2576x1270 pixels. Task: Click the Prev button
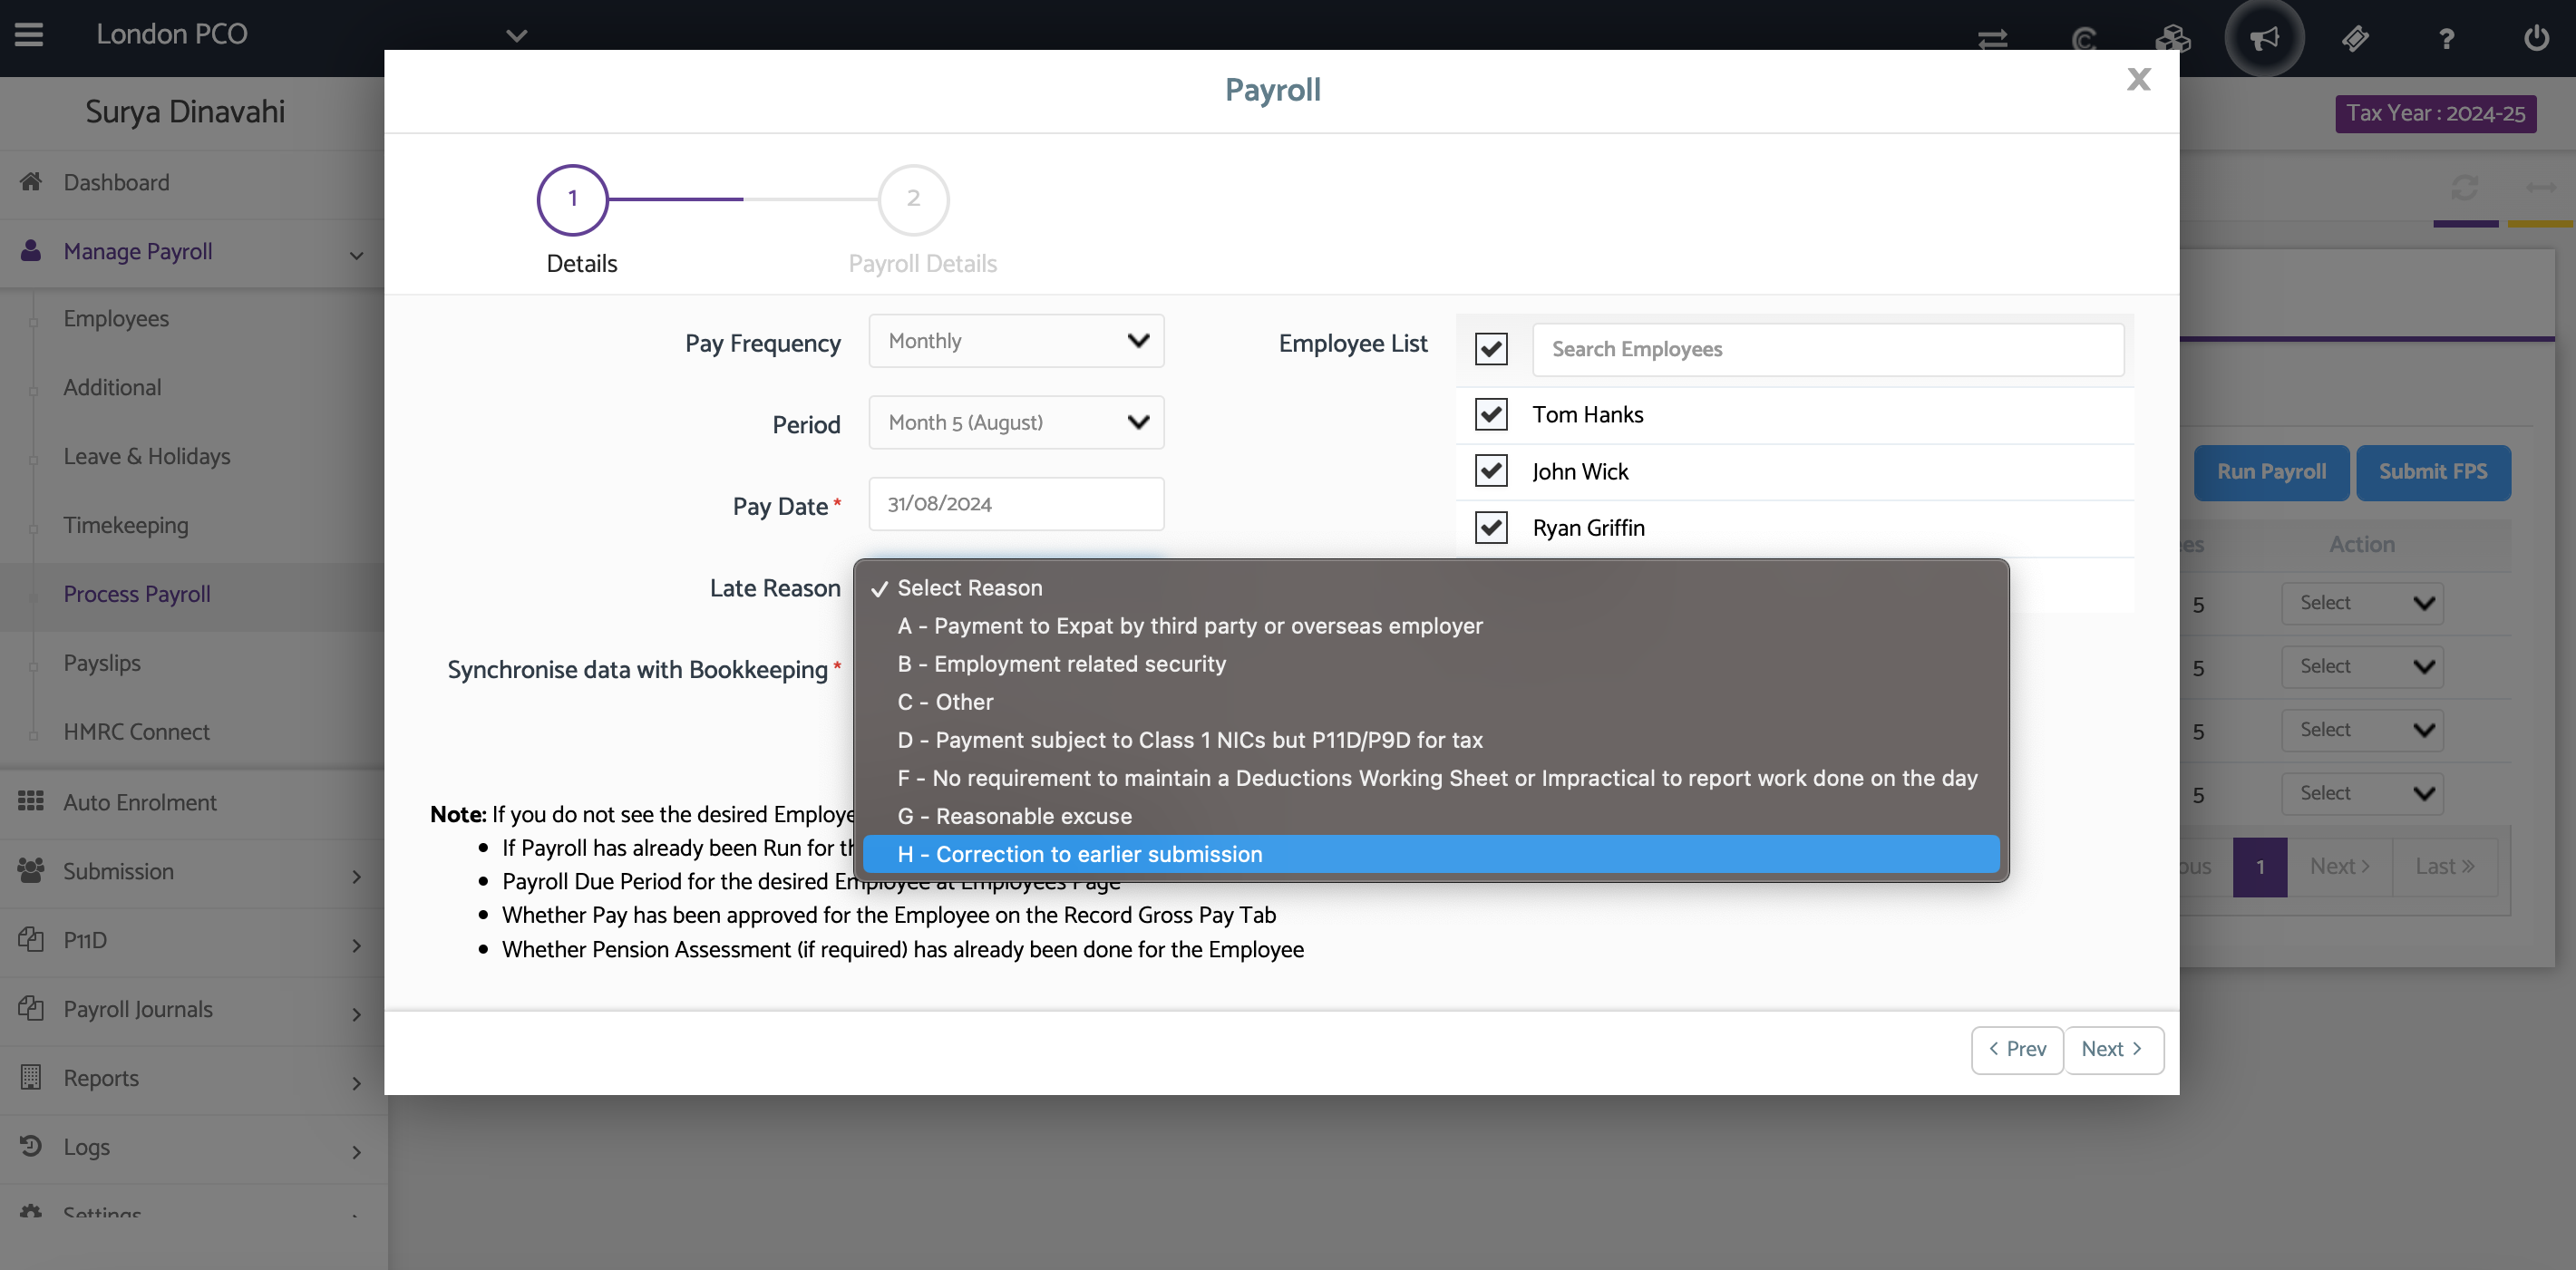[x=2017, y=1049]
